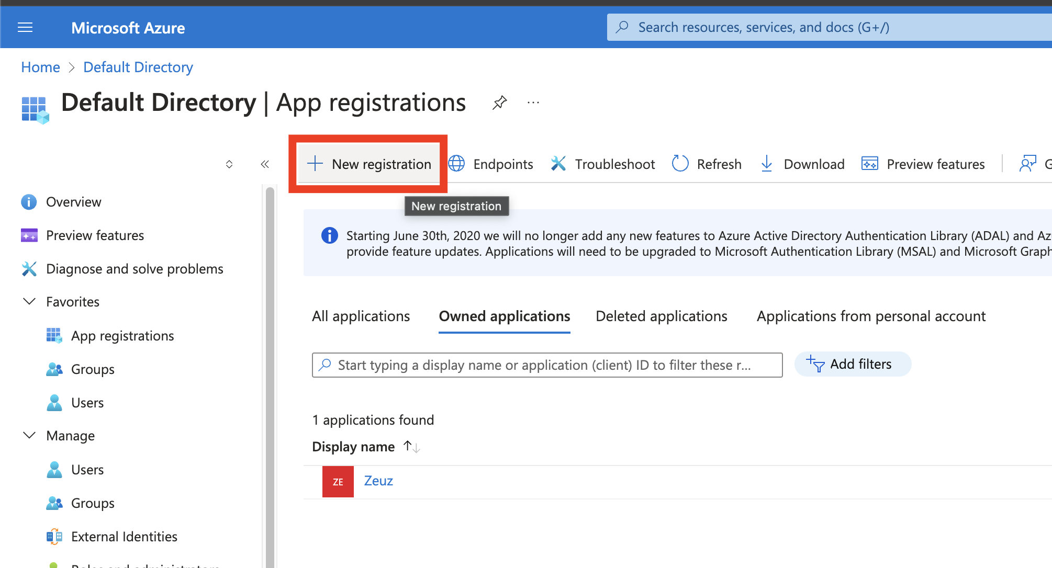The width and height of the screenshot is (1052, 568).
Task: Click Add filters button
Action: tap(853, 364)
